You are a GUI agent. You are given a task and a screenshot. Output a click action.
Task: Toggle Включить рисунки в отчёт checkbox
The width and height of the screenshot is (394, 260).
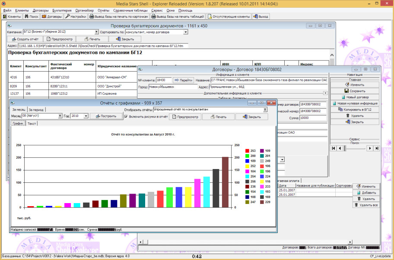tap(126, 116)
